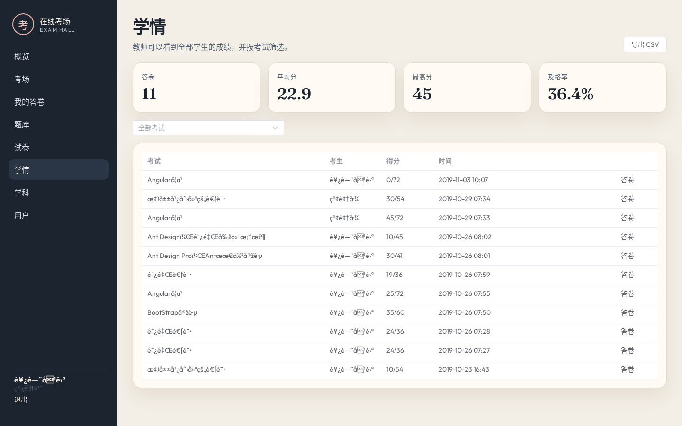Open the 试卷 sidebar section
682x426 pixels.
pyautogui.click(x=59, y=147)
